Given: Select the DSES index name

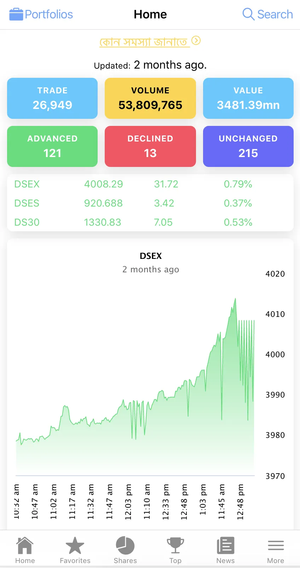Looking at the screenshot, I should (x=27, y=203).
